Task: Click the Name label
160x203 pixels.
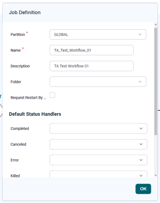Action: pos(16,50)
